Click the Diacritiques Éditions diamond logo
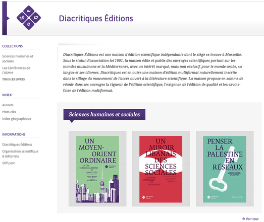The width and height of the screenshot is (264, 222). 29,18
